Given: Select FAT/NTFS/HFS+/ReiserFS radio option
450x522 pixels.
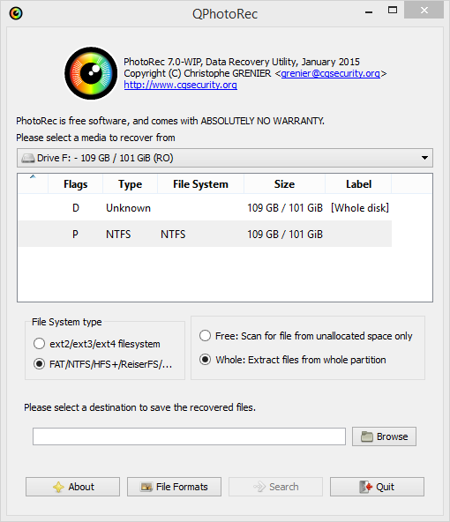Looking at the screenshot, I should (39, 364).
